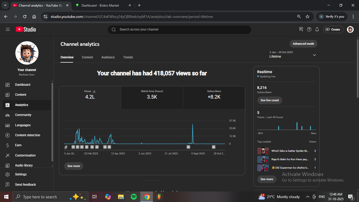Open the Chrome tab list dropdown arrow
This screenshot has height=202, width=359.
coord(5,5)
